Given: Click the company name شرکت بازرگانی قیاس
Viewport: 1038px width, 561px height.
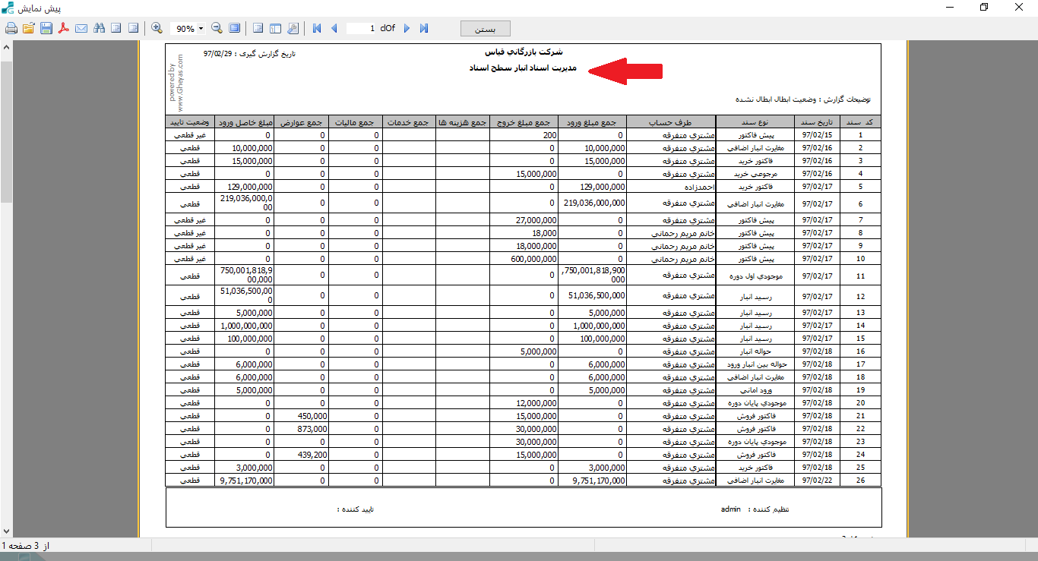Looking at the screenshot, I should click(x=524, y=52).
